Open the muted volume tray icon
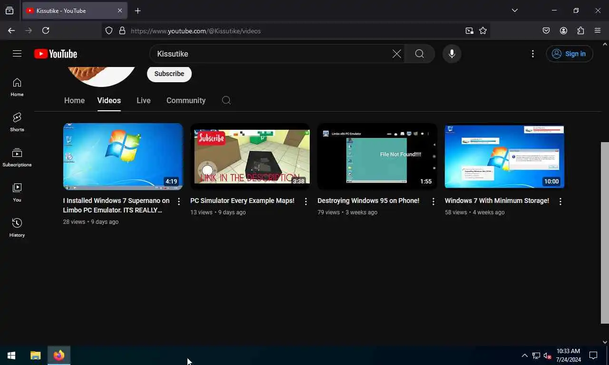The height and width of the screenshot is (365, 609). [x=547, y=355]
